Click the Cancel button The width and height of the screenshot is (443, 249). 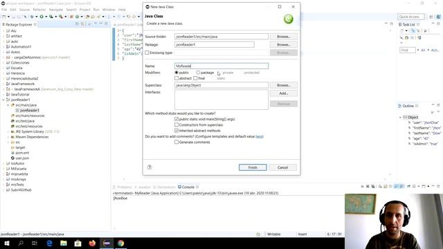point(283,167)
